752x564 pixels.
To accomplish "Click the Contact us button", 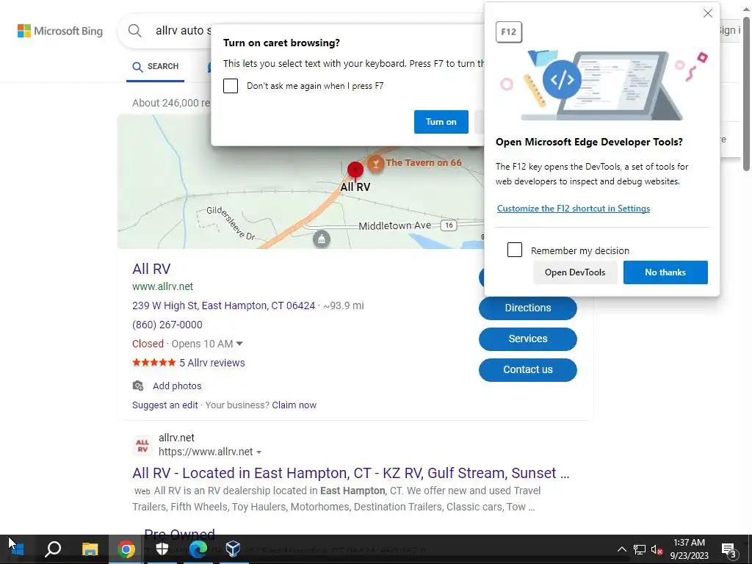I will pyautogui.click(x=527, y=370).
